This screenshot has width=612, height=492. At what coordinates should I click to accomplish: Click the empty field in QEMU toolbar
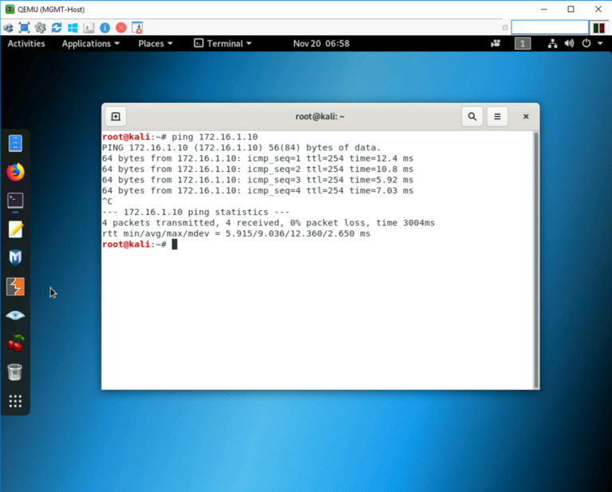pyautogui.click(x=550, y=27)
